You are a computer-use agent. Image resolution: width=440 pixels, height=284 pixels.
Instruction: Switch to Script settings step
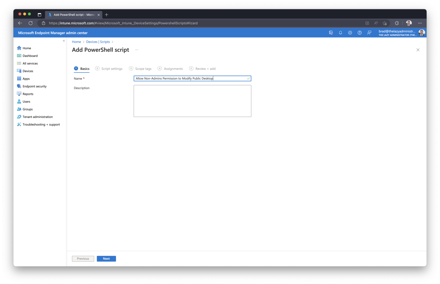click(x=109, y=69)
